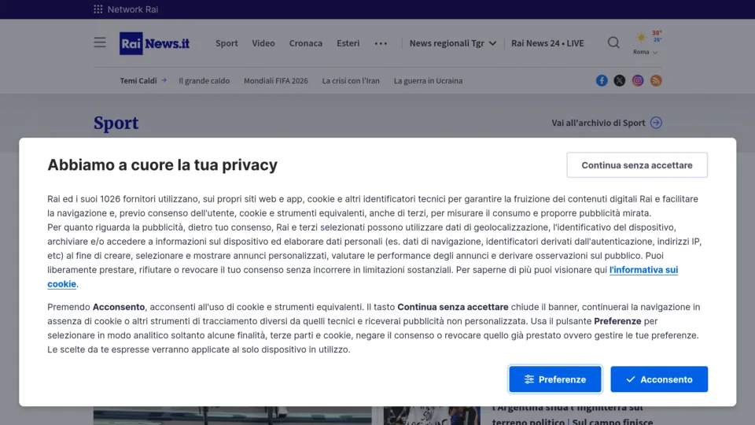This screenshot has width=755, height=425.
Task: Click the sunny weather icon
Action: [x=641, y=38]
